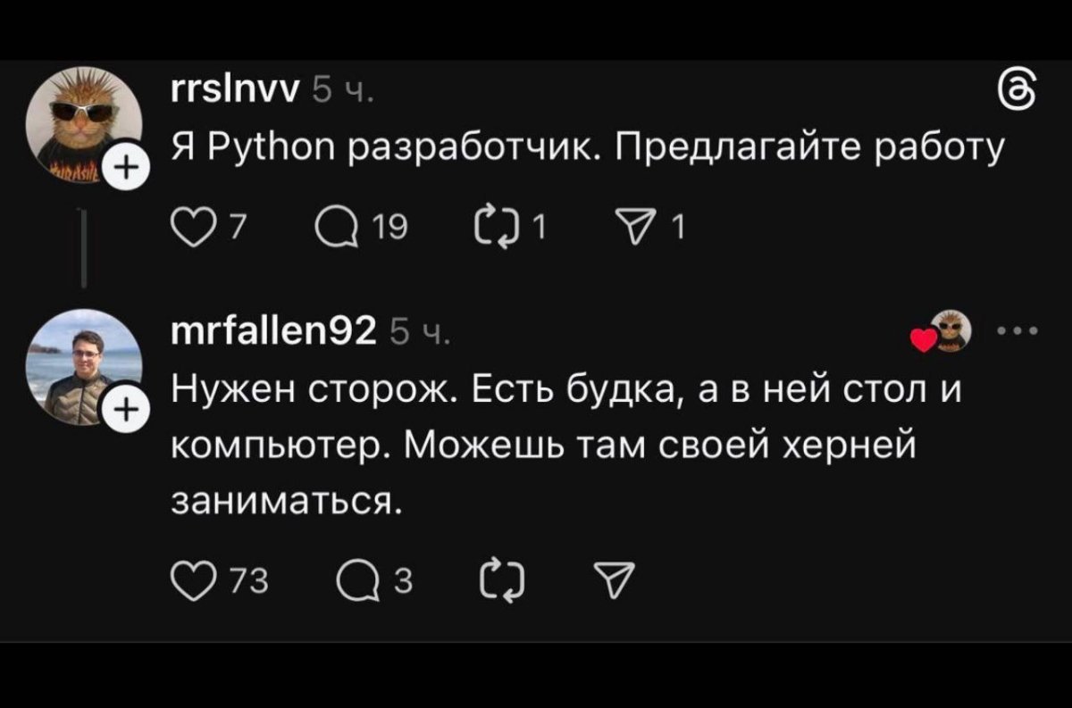
Task: Follow rrslnvv using the plus badge
Action: pos(126,167)
